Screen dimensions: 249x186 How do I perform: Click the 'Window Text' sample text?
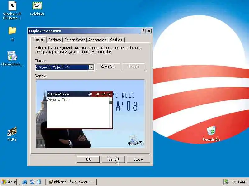tap(58, 100)
